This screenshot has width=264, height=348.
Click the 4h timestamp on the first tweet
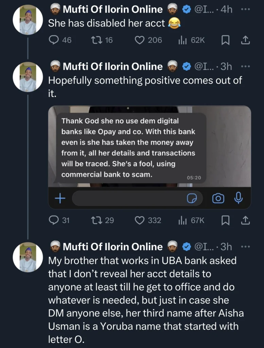coord(226,9)
